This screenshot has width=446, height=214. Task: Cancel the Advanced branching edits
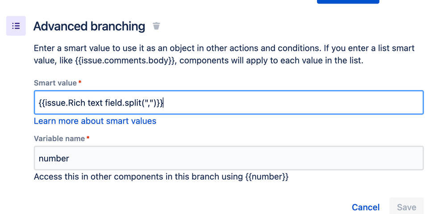coord(366,207)
